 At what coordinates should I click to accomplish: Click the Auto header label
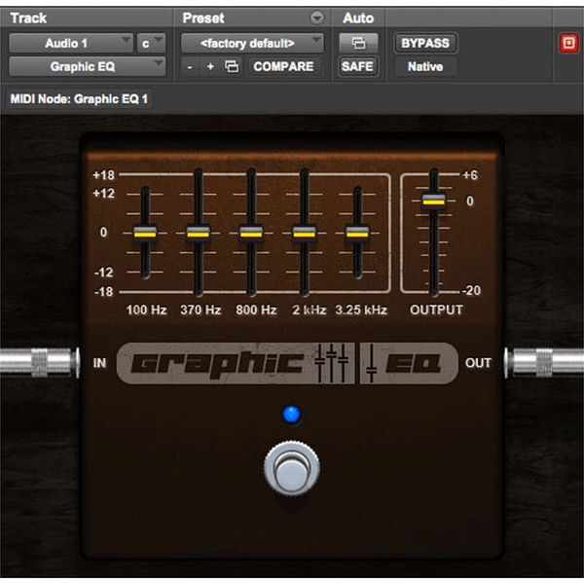point(358,18)
